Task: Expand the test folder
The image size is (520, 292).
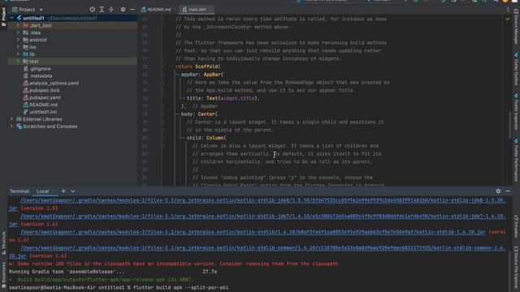Action: pyautogui.click(x=18, y=62)
